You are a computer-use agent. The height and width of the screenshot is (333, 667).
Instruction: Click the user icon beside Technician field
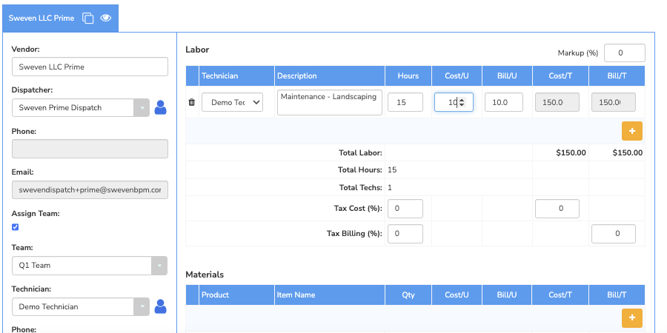pos(160,306)
